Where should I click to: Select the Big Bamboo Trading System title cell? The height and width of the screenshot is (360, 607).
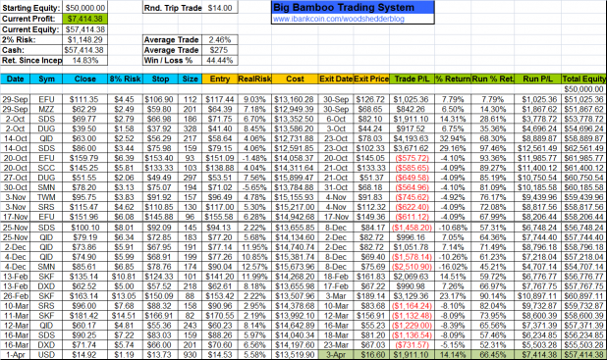click(x=353, y=7)
